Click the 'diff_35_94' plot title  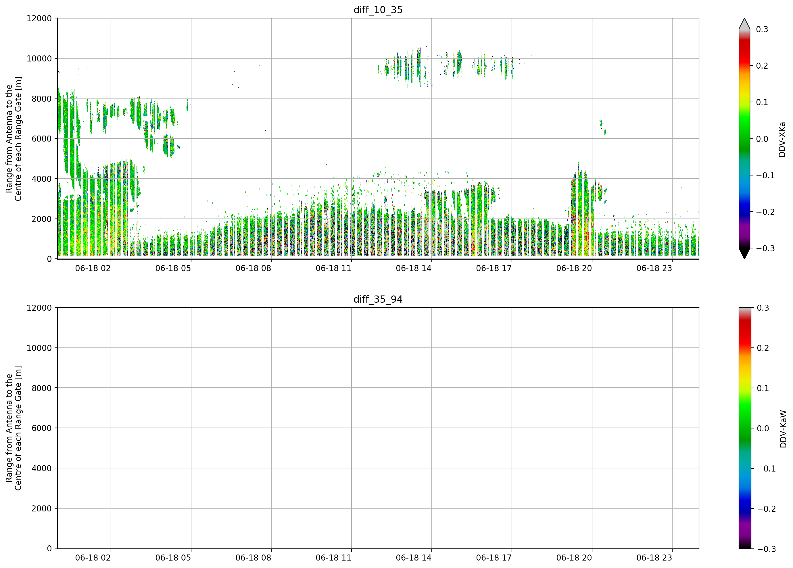(378, 300)
